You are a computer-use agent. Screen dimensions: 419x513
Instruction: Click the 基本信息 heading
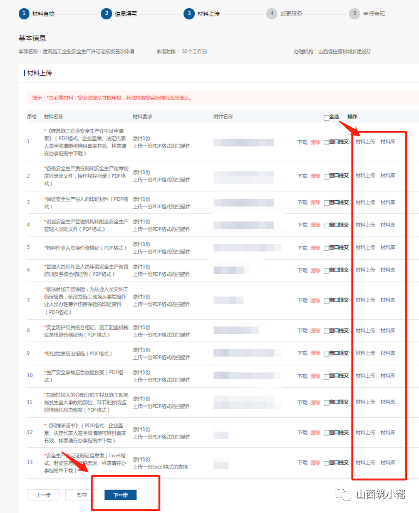(x=32, y=38)
